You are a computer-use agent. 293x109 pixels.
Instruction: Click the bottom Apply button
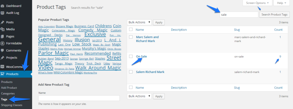[x=159, y=96]
